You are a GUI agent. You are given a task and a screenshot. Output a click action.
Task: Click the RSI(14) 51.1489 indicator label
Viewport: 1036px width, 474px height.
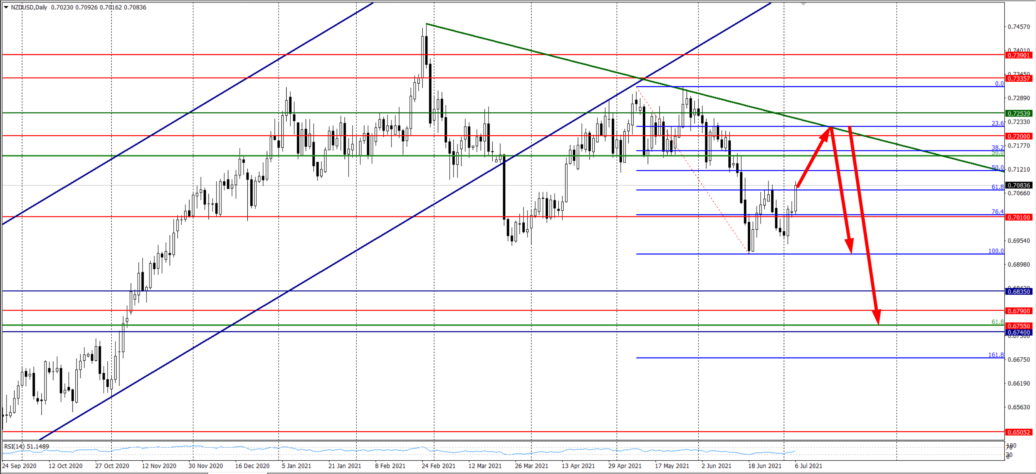(x=27, y=446)
